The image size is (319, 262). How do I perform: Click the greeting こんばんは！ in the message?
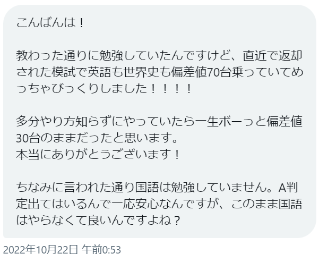pos(50,22)
